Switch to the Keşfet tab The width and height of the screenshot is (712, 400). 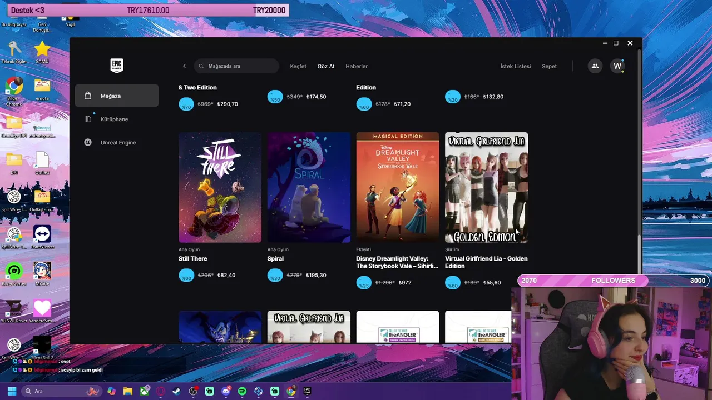click(x=298, y=66)
